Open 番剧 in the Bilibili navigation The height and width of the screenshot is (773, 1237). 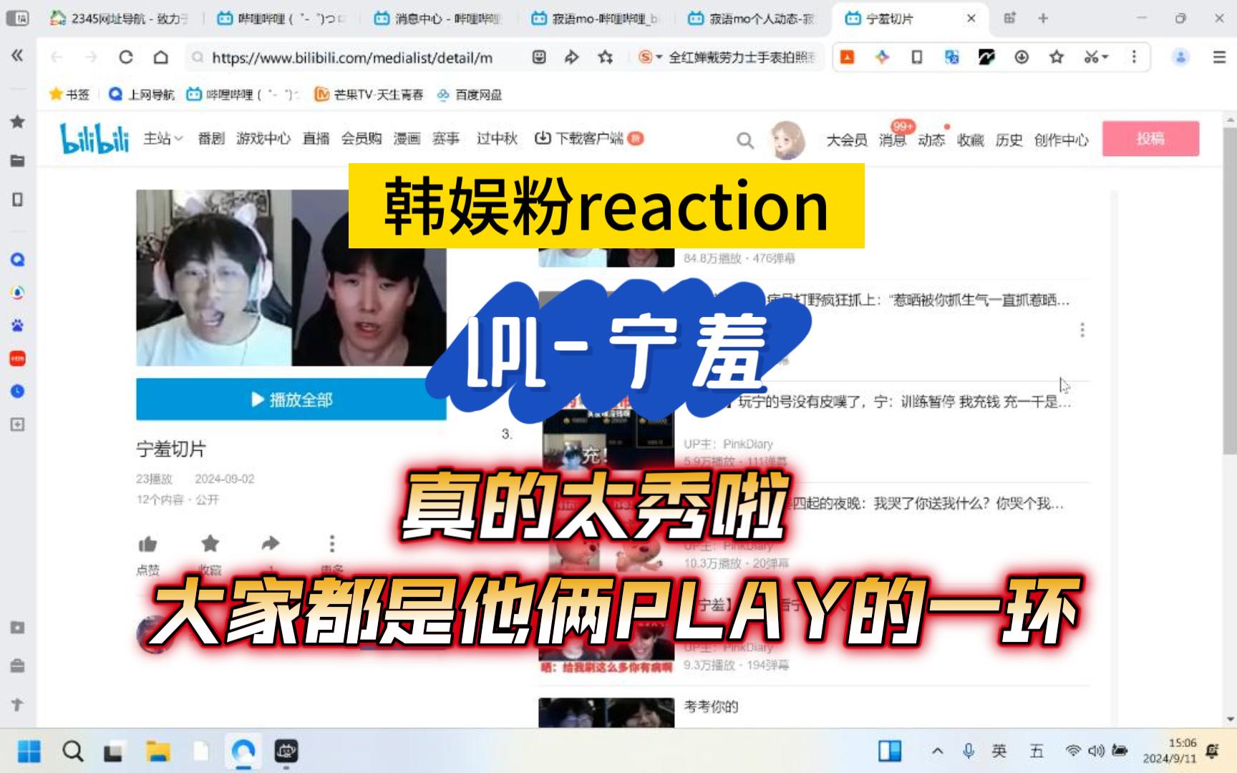pyautogui.click(x=211, y=138)
